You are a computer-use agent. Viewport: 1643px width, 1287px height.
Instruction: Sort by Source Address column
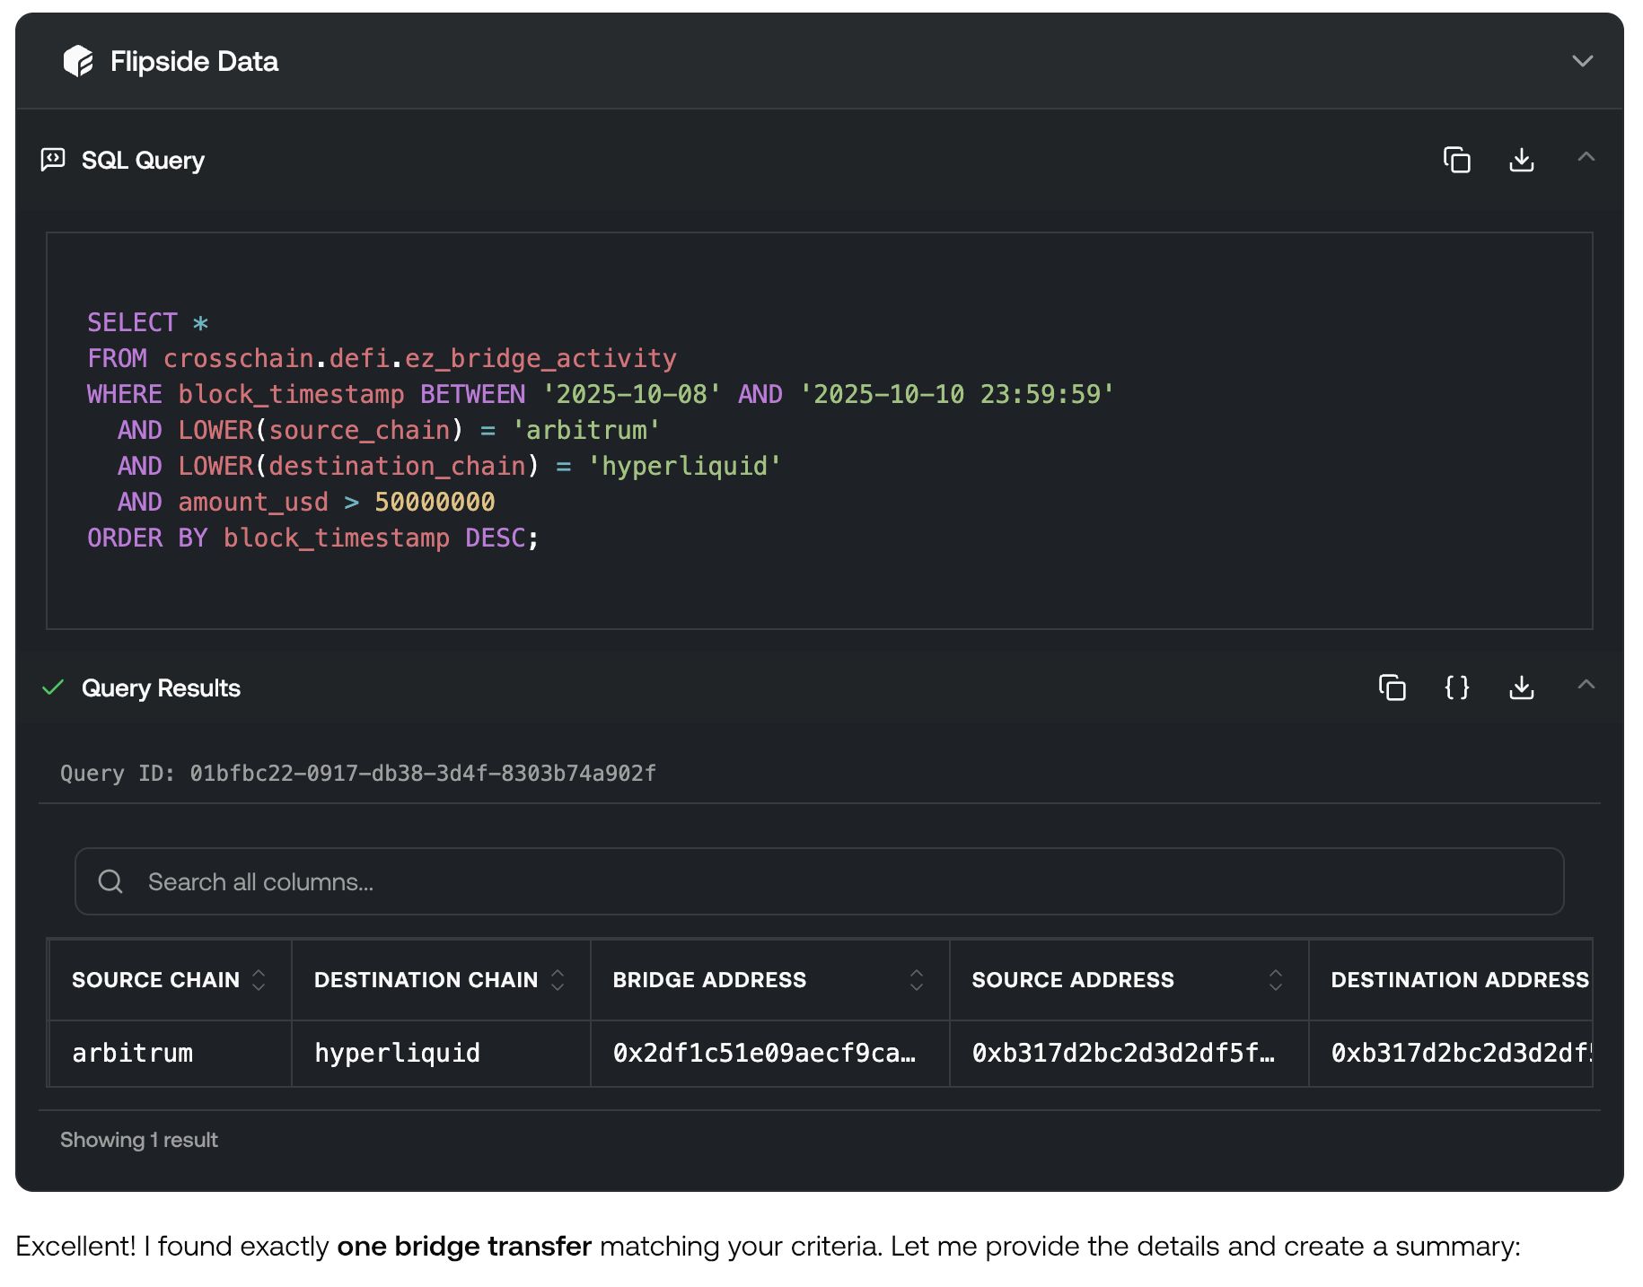click(1275, 980)
